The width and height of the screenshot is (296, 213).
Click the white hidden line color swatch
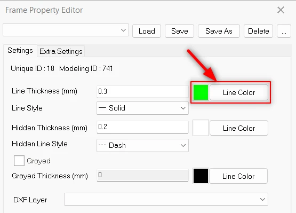tap(201, 128)
